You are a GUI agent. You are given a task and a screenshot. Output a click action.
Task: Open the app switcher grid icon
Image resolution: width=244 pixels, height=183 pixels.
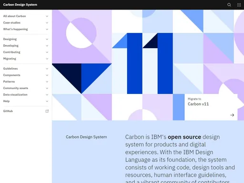(239, 5)
